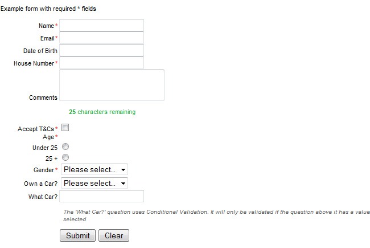This screenshot has width=370, height=248.
Task: Click the Date of Birth label text
Action: [x=40, y=51]
